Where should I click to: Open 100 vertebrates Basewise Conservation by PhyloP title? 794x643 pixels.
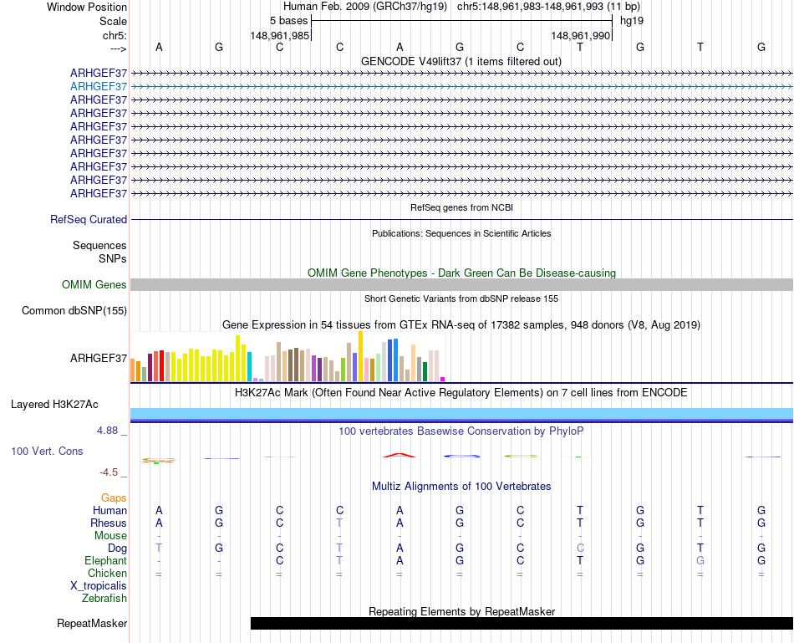[x=461, y=431]
